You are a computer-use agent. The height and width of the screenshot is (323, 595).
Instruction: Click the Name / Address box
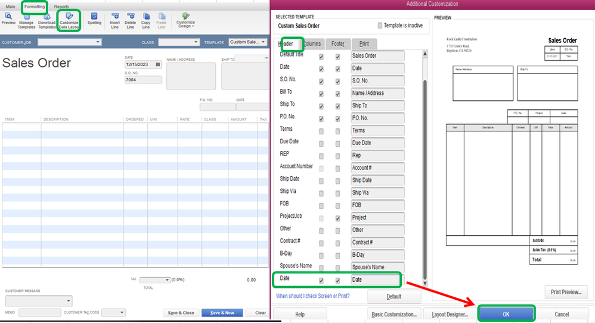click(191, 76)
